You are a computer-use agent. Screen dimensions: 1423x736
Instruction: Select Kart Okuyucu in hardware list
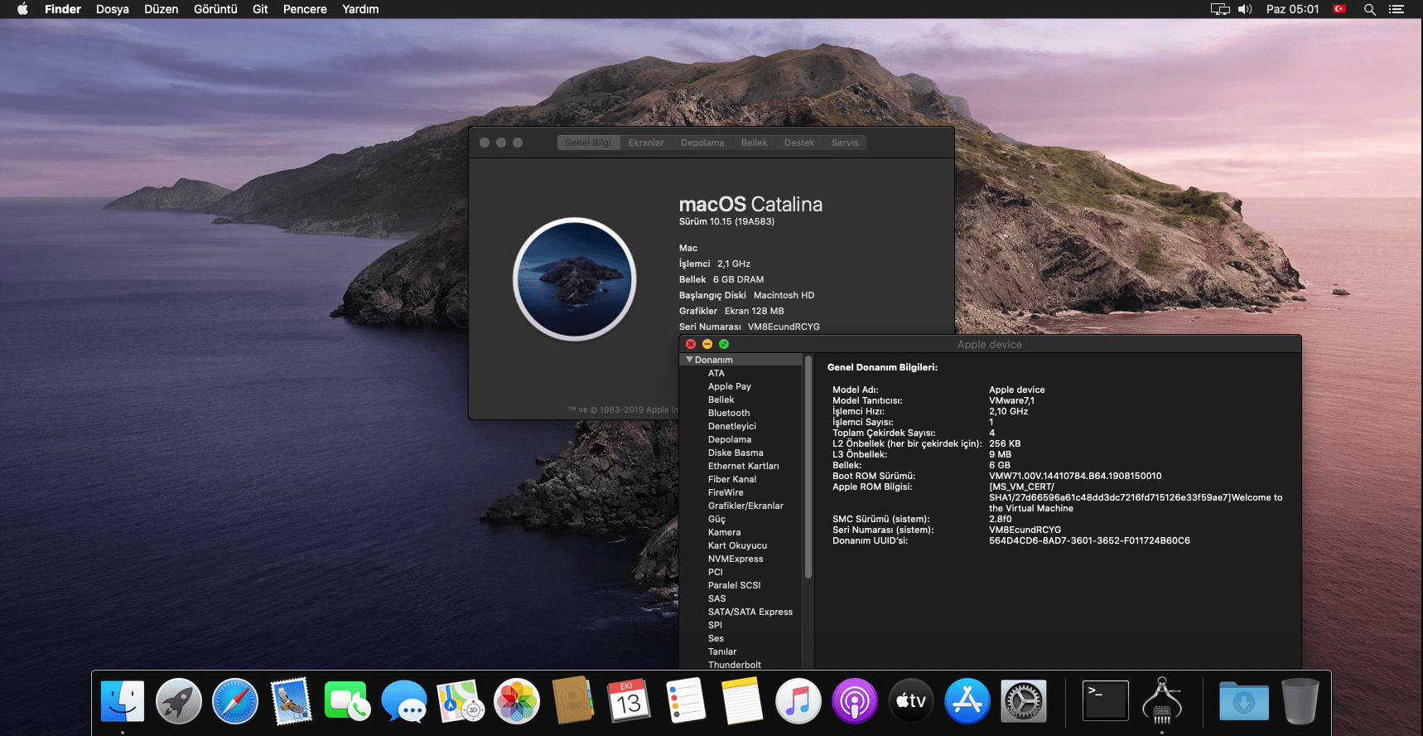point(737,545)
